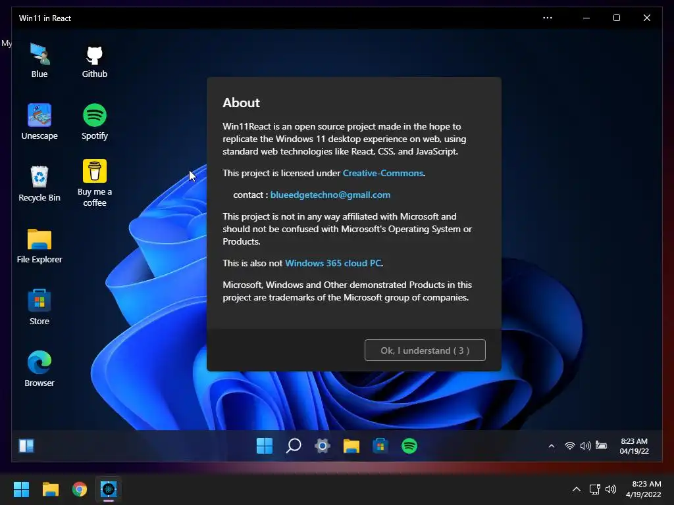Click the inner taskbar volume icon
The height and width of the screenshot is (505, 674).
coord(585,446)
